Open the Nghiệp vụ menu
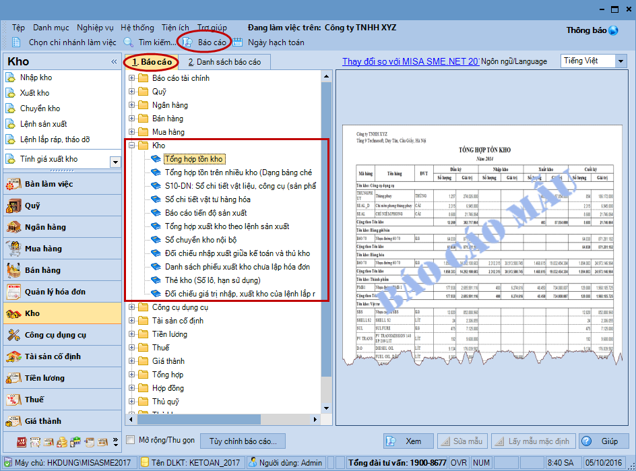 click(x=94, y=28)
